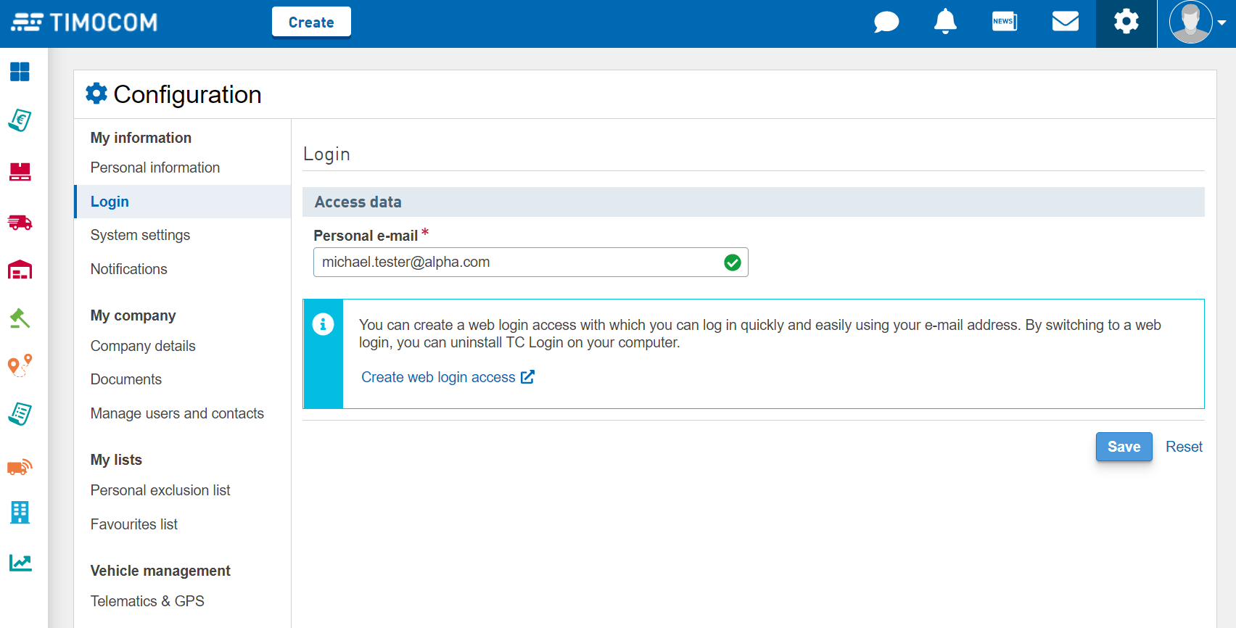Click the Access data section header
1236x628 pixels.
754,202
